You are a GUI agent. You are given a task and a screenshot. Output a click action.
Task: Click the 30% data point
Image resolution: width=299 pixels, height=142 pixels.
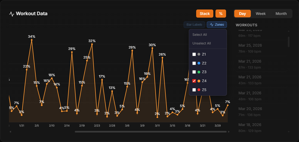coord(152,48)
